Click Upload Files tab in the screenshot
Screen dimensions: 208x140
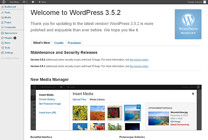pos(79,100)
